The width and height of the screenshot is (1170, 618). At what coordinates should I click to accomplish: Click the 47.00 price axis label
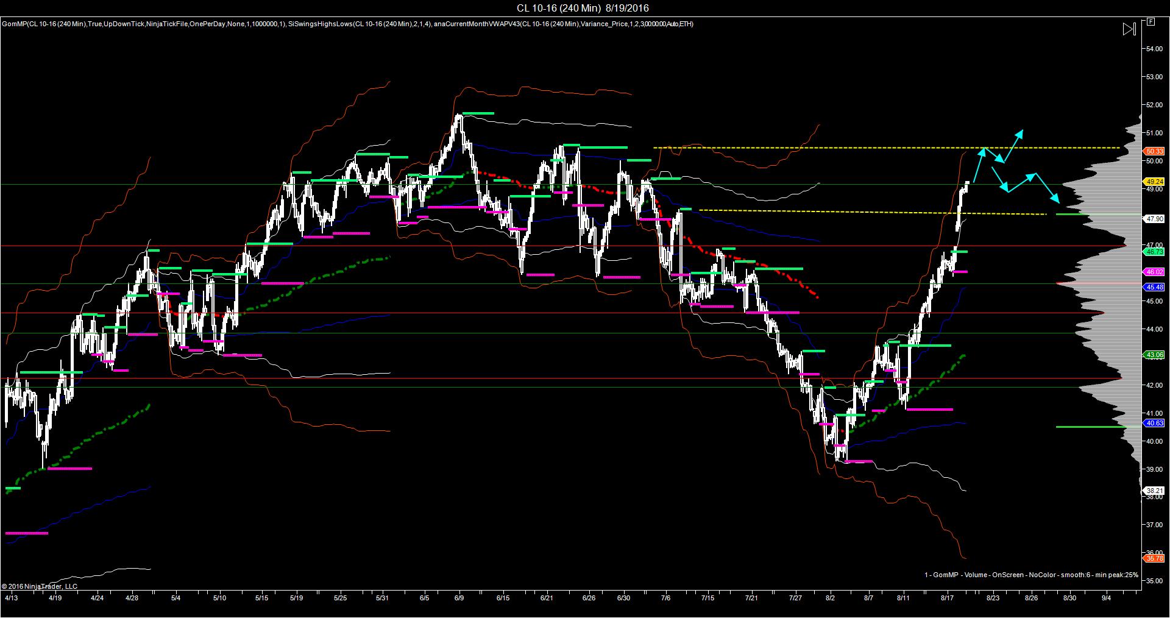click(x=1155, y=244)
